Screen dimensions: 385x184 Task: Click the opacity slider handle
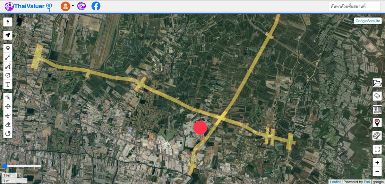click(x=5, y=166)
